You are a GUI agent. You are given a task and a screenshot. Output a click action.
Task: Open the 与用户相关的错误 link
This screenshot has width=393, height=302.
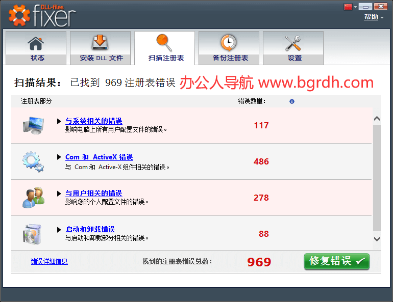pyautogui.click(x=94, y=193)
